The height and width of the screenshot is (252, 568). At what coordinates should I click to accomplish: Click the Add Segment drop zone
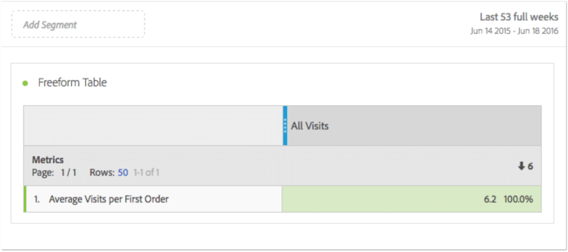[x=78, y=25]
